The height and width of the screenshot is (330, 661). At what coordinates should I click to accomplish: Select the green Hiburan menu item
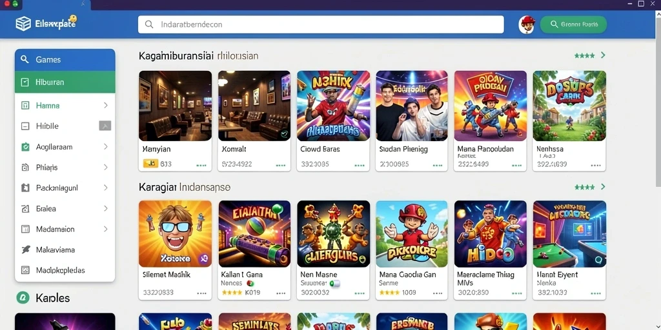(65, 82)
